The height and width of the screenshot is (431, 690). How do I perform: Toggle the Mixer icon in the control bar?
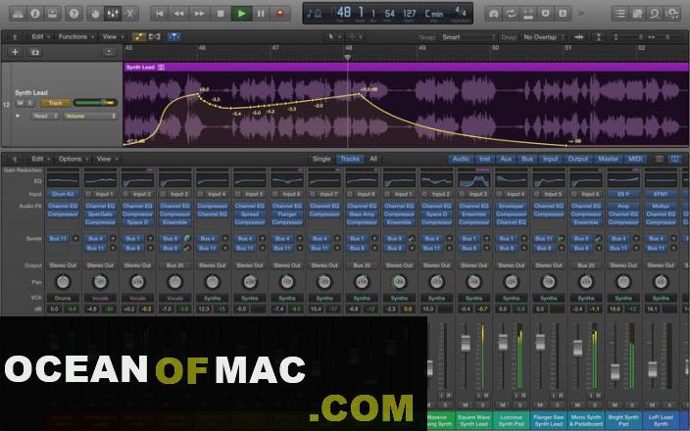pyautogui.click(x=113, y=14)
